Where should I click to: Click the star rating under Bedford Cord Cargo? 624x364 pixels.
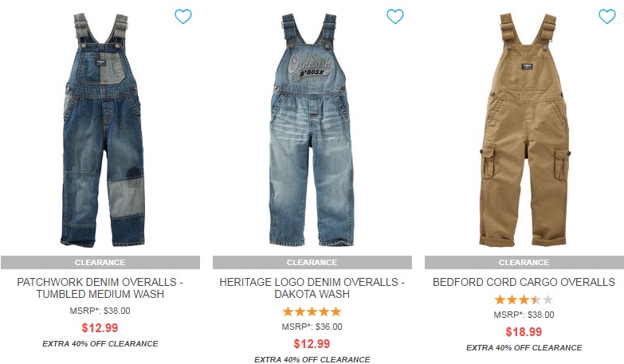tap(524, 299)
